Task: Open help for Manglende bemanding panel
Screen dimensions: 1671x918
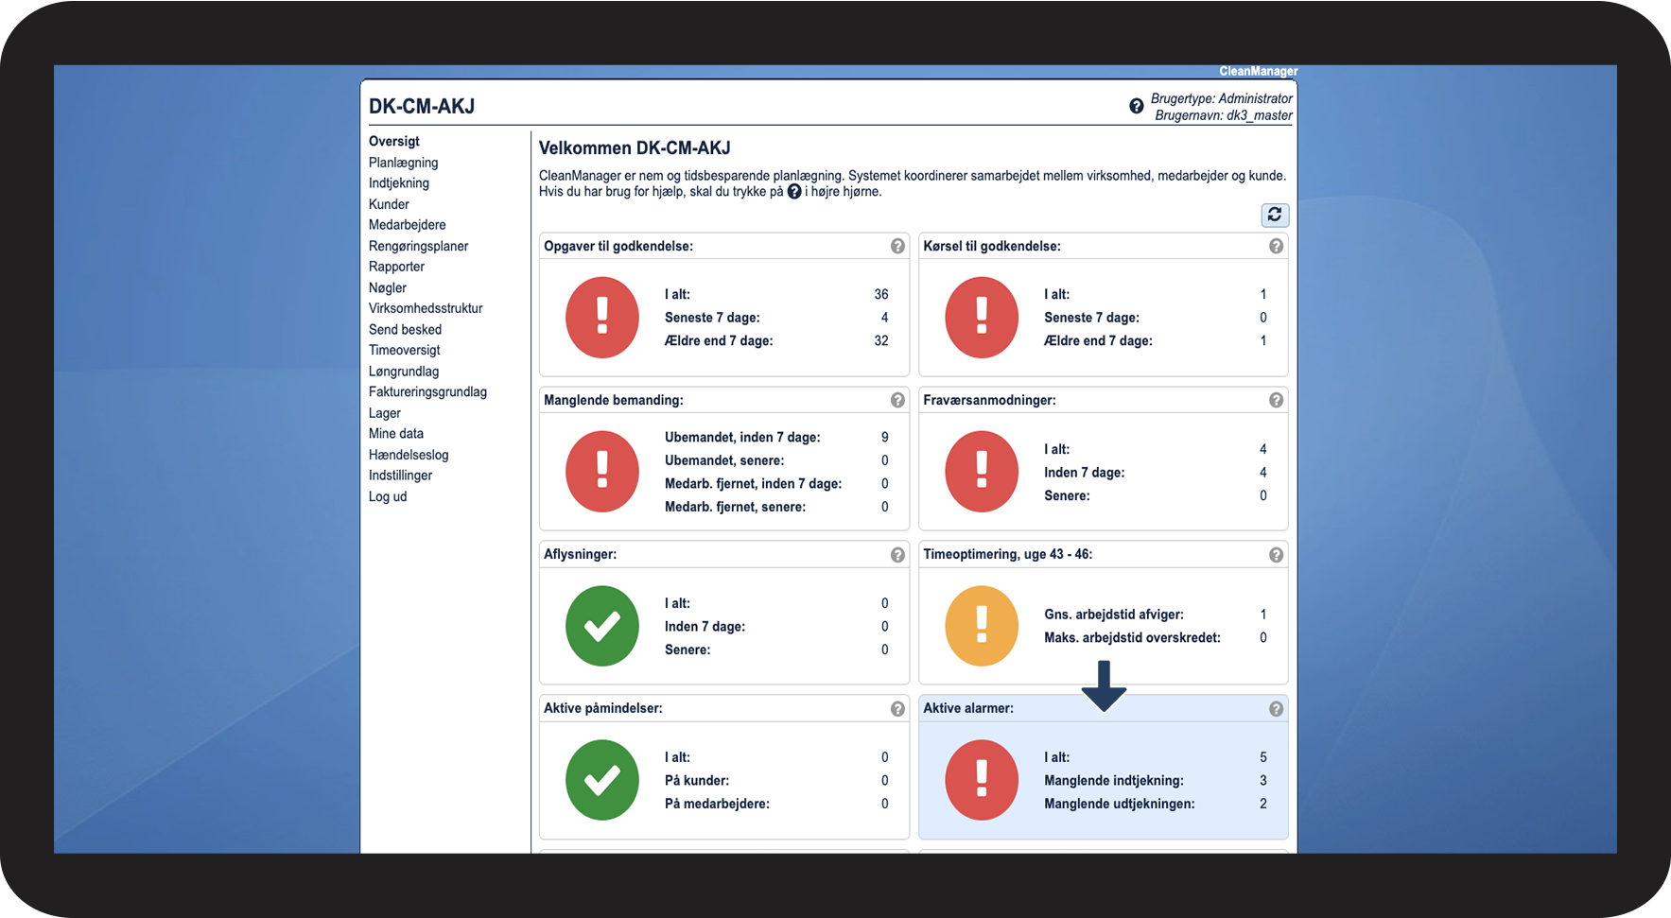Action: click(x=897, y=400)
